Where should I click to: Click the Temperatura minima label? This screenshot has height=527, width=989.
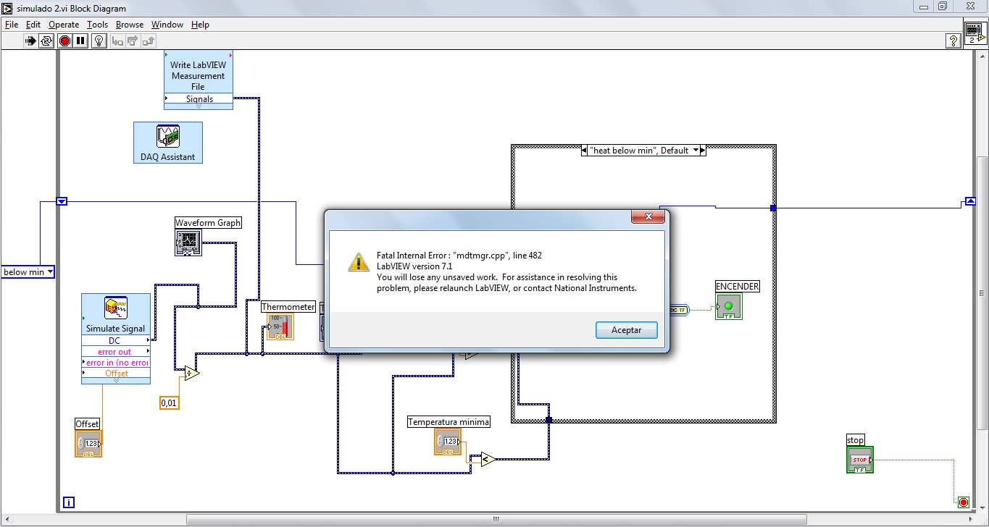pos(448,421)
